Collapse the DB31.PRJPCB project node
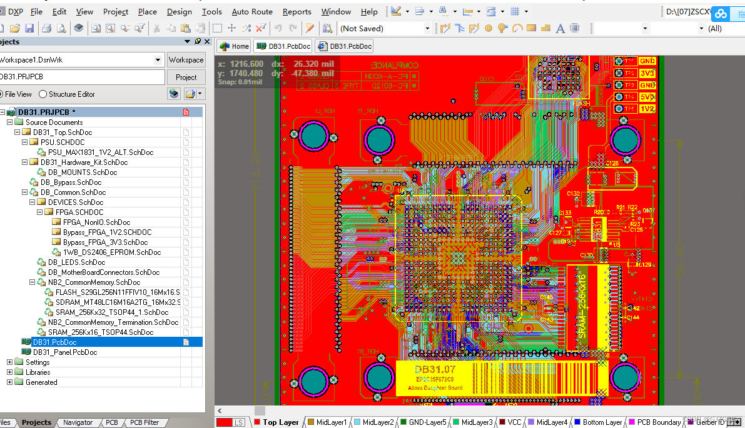Image resolution: width=745 pixels, height=428 pixels. tap(3, 112)
